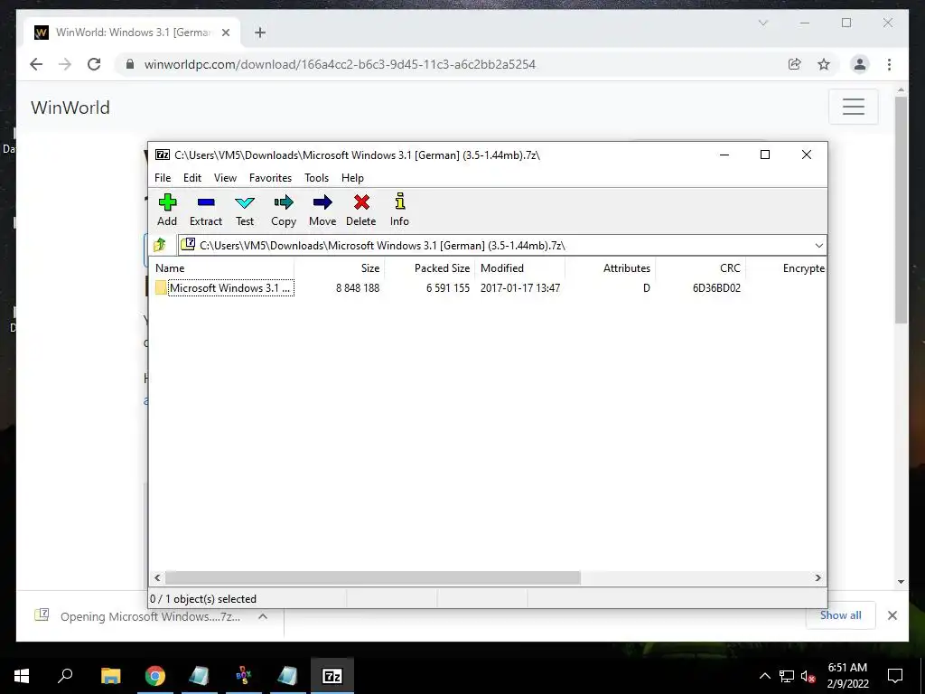Open Chrome tab search chevron
This screenshot has width=925, height=694.
pyautogui.click(x=762, y=23)
